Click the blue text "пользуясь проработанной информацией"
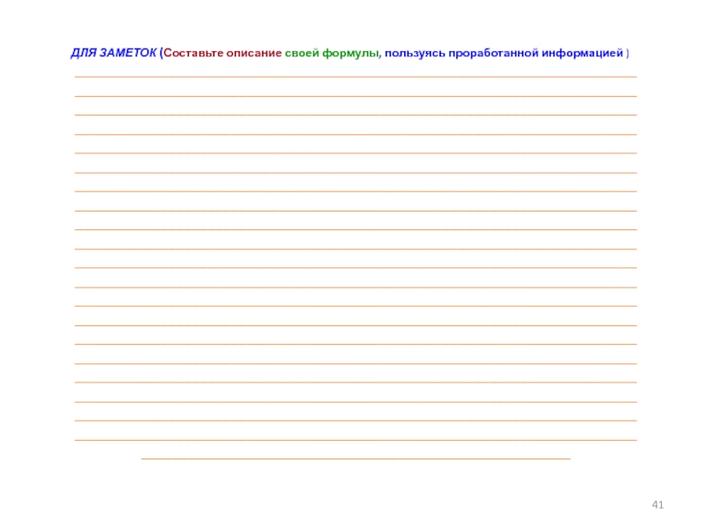The width and height of the screenshot is (706, 529). pos(504,53)
